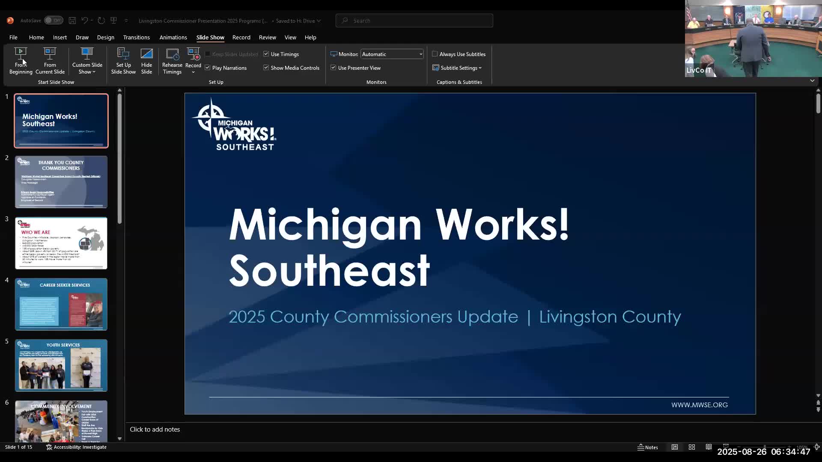Click the Save icon in title bar

(72, 21)
